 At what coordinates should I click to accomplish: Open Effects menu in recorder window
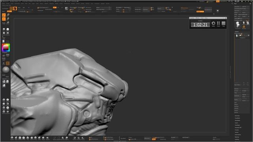(x=197, y=18)
